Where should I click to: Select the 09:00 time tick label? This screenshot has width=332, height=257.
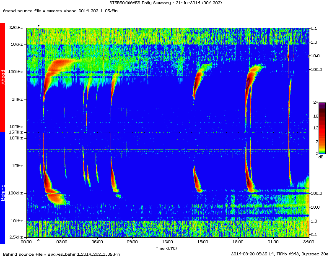pyautogui.click(x=132, y=242)
